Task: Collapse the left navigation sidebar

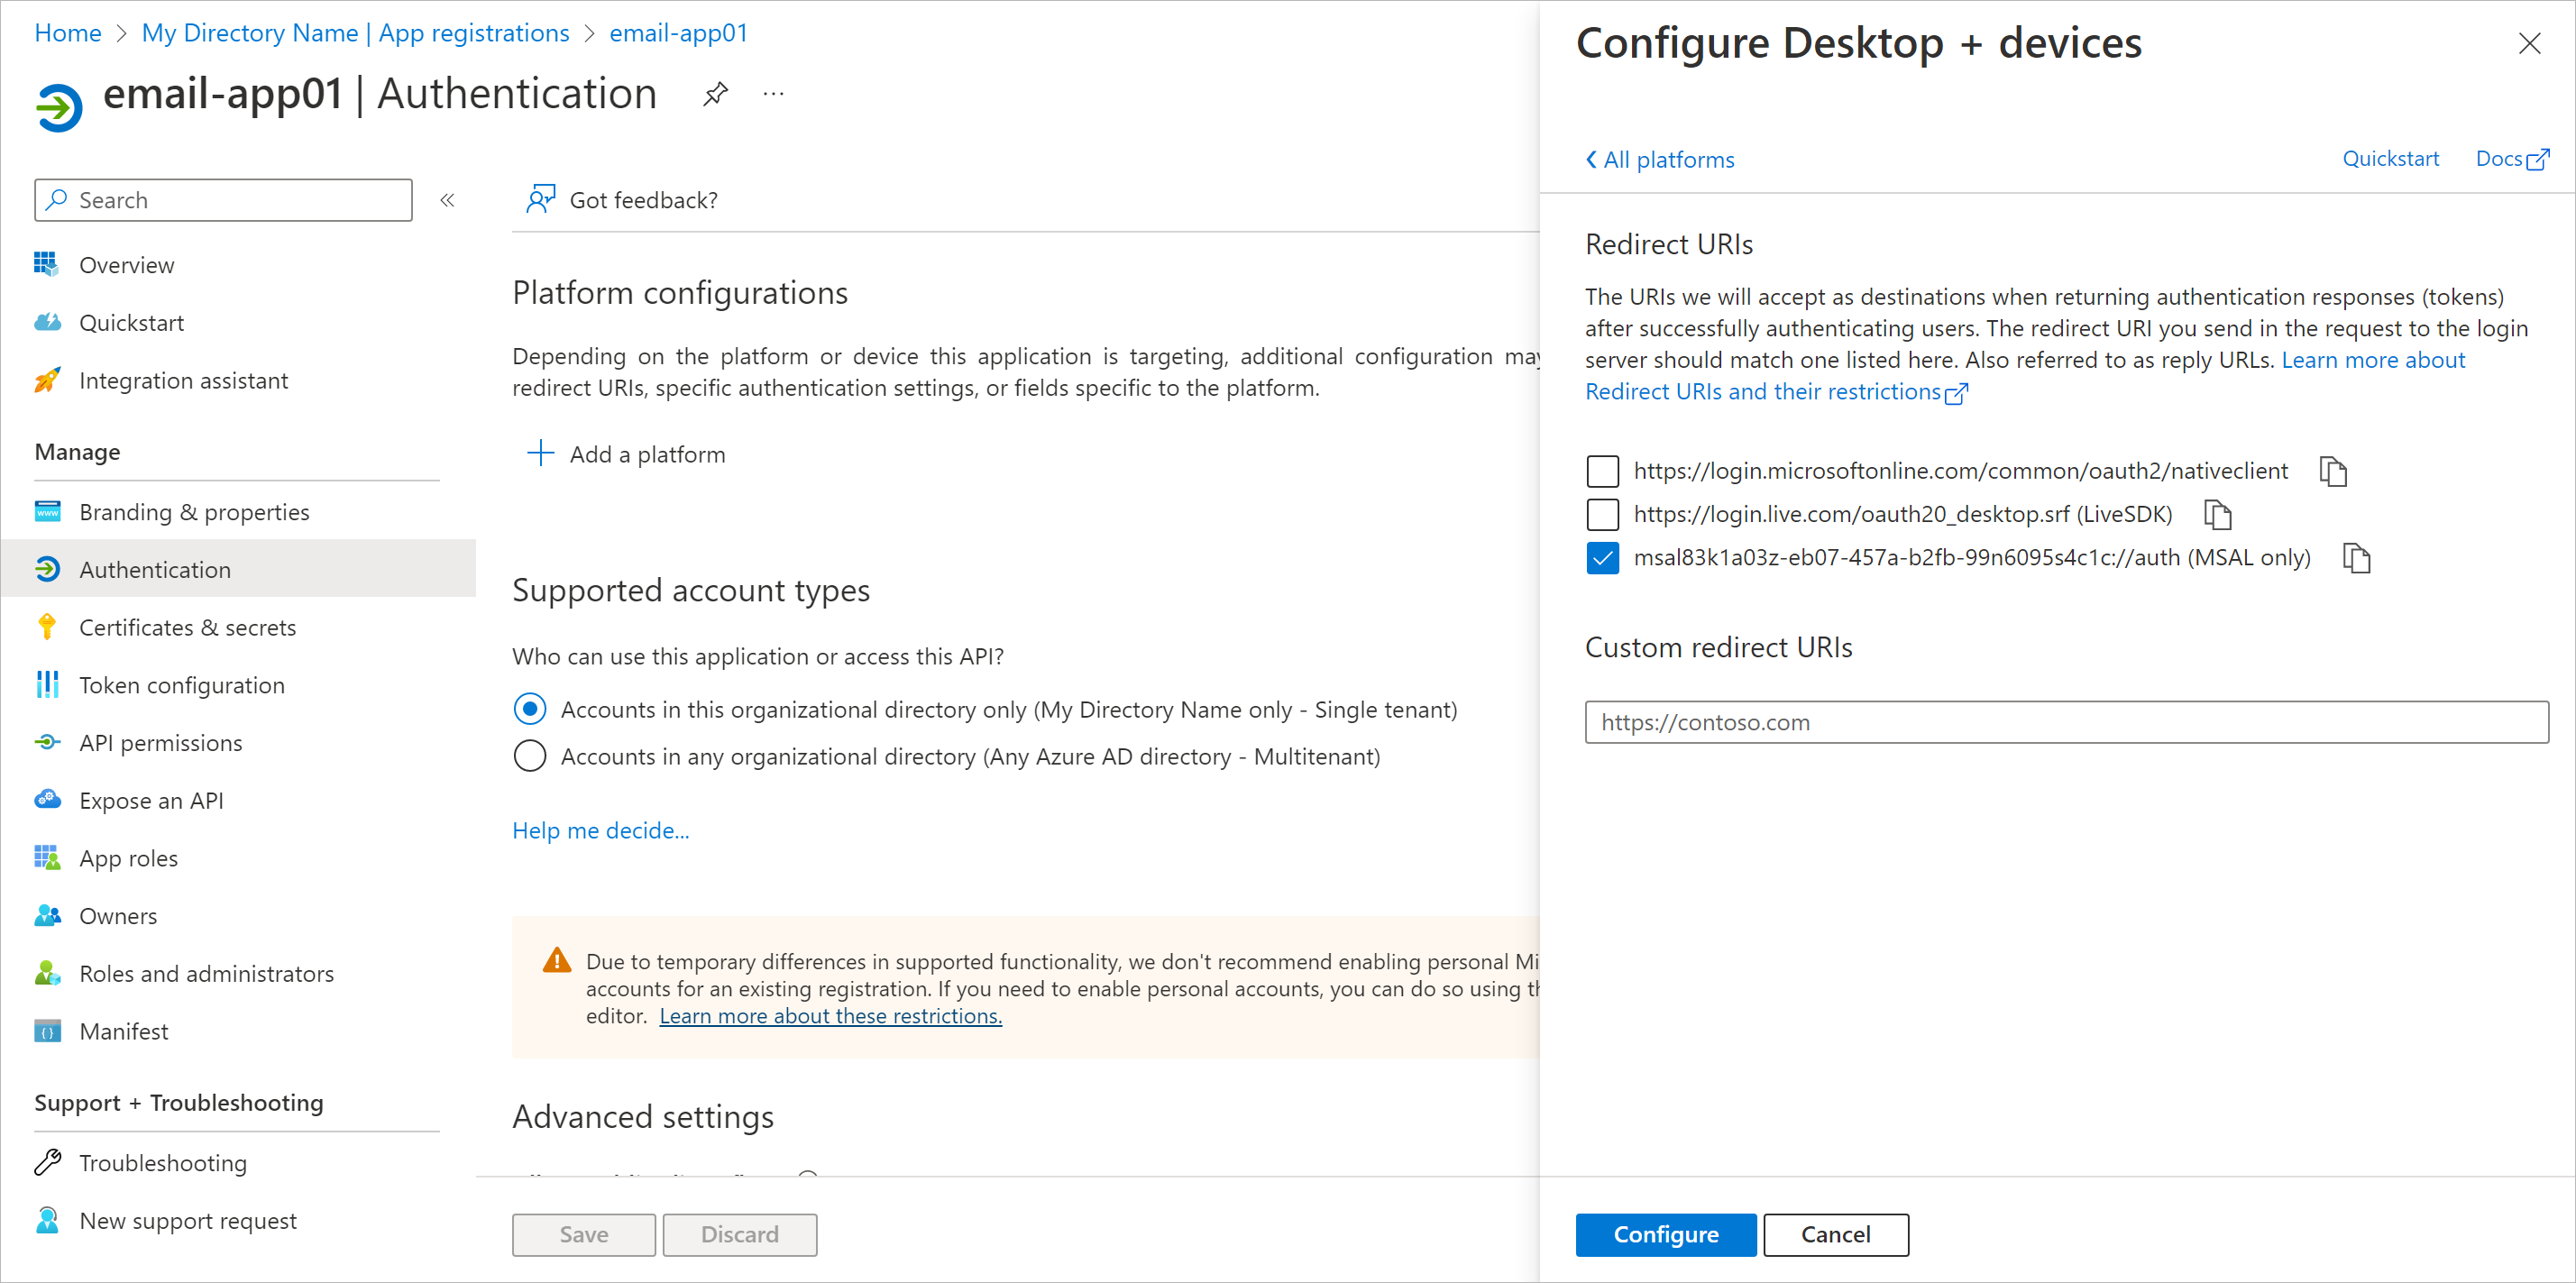Action: click(447, 199)
